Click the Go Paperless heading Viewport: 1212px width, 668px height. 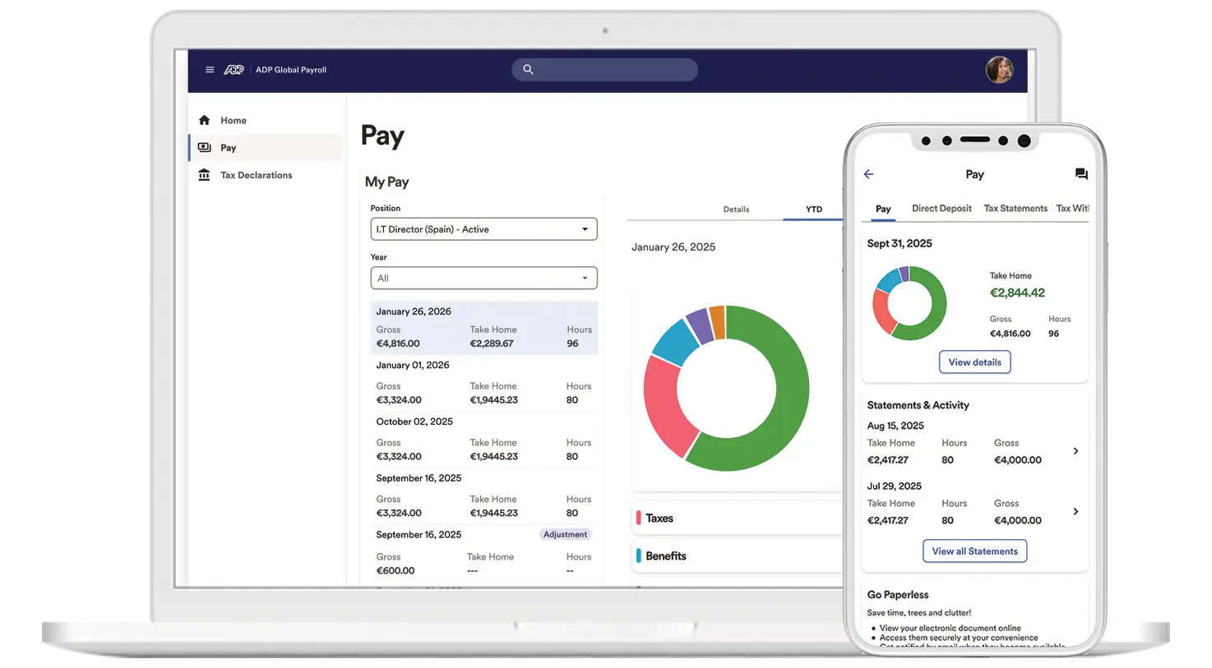(898, 595)
